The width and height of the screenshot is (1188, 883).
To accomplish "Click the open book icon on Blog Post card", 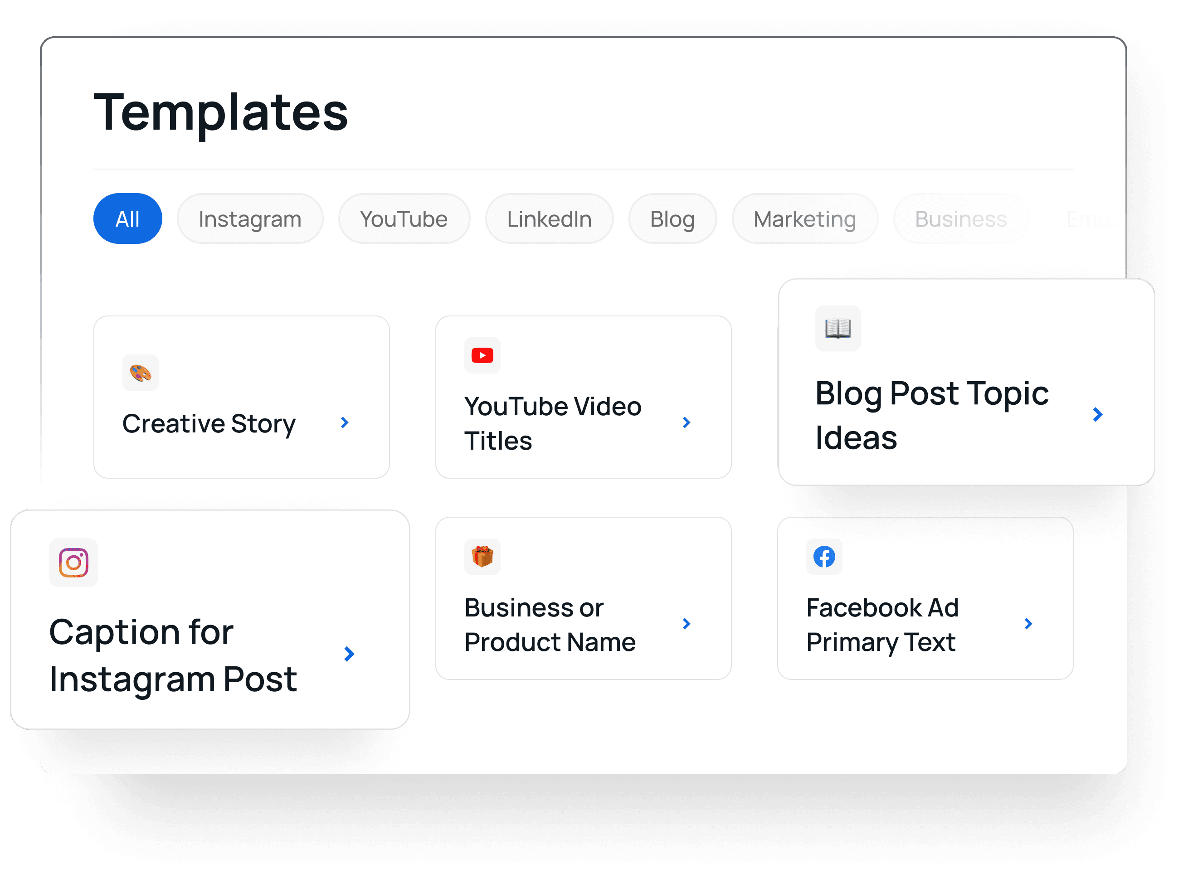I will pyautogui.click(x=837, y=328).
